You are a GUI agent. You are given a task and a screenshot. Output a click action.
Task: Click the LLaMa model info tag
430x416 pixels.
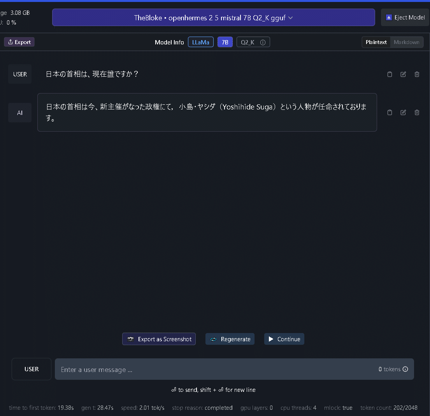point(201,42)
